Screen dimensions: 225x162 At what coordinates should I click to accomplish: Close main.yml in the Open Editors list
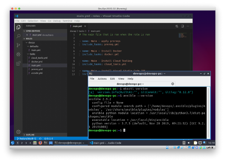click(x=27, y=35)
